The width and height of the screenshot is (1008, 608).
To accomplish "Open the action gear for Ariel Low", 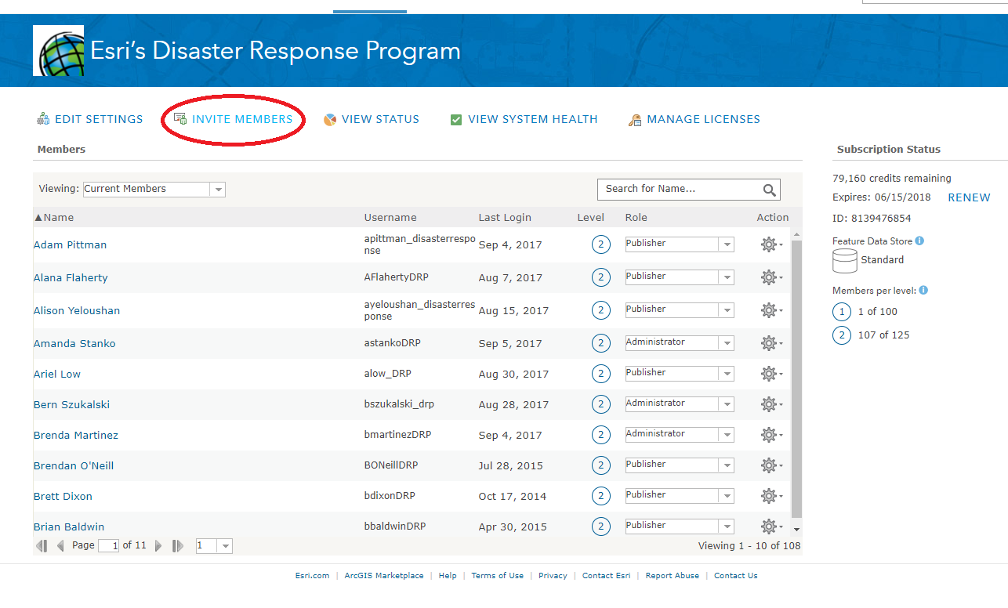I will tap(771, 374).
